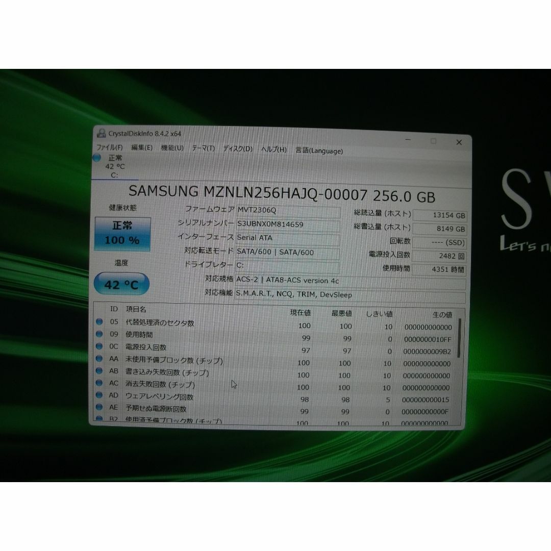551x551 pixels.
Task: Click raw value 000000000015
Action: point(425,400)
